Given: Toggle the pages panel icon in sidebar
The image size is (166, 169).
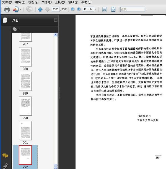Looking at the screenshot, I should pos(5,20).
